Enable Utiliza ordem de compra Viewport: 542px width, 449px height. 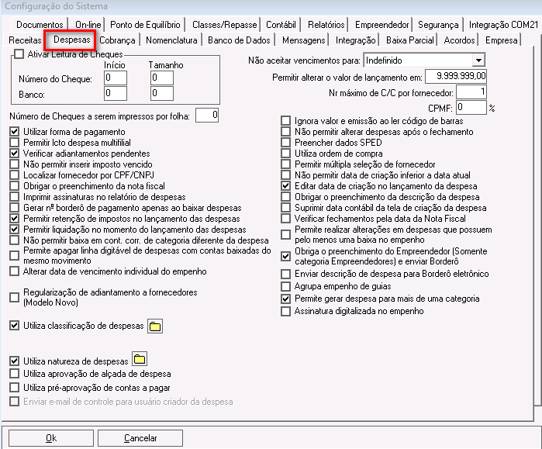285,153
